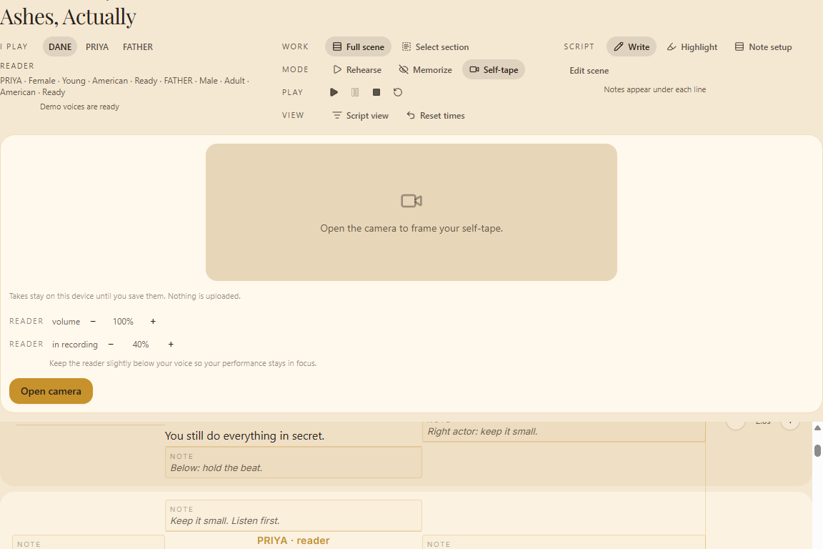
Task: Click the 40% in-recording value
Action: point(141,345)
